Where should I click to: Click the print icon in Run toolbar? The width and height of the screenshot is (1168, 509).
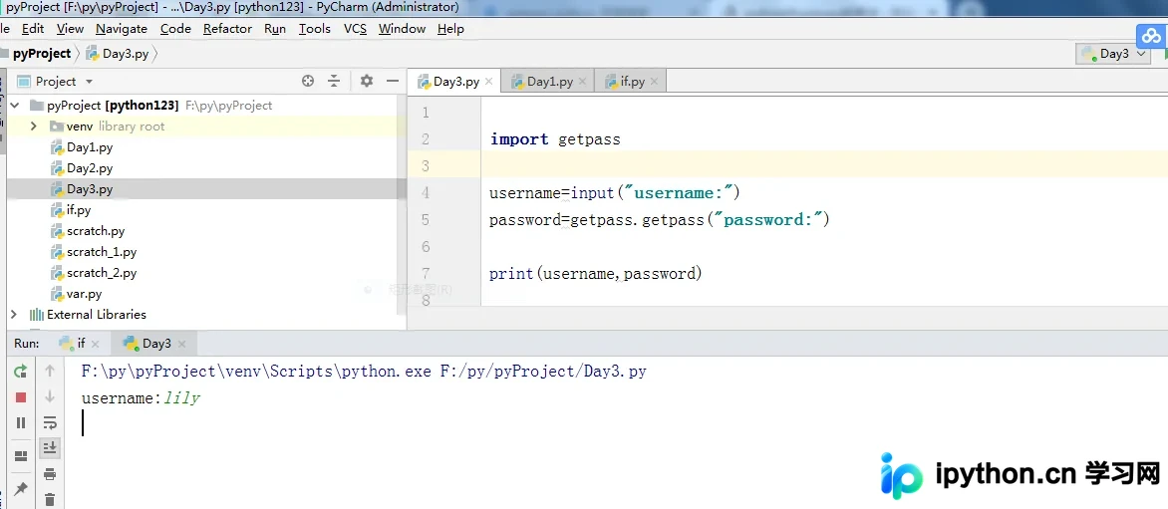click(50, 474)
